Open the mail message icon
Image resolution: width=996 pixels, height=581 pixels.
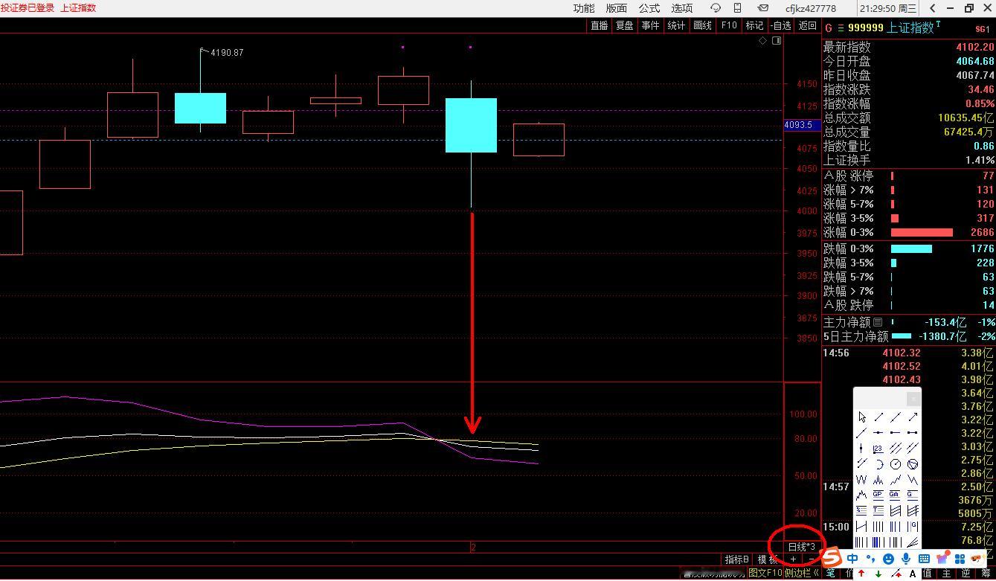pos(762,8)
